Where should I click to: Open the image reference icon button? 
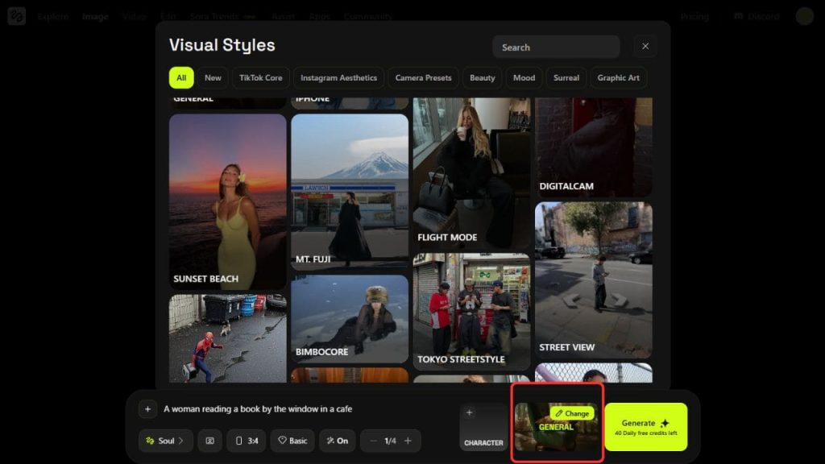point(209,441)
